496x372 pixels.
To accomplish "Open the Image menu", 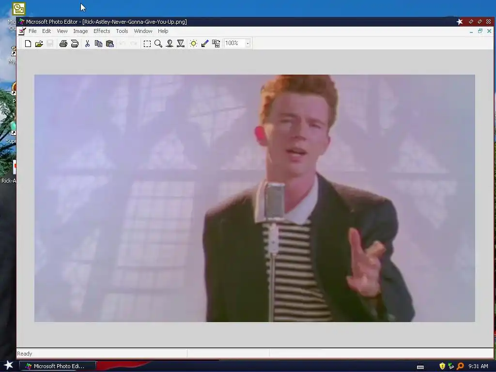I will click(x=80, y=31).
